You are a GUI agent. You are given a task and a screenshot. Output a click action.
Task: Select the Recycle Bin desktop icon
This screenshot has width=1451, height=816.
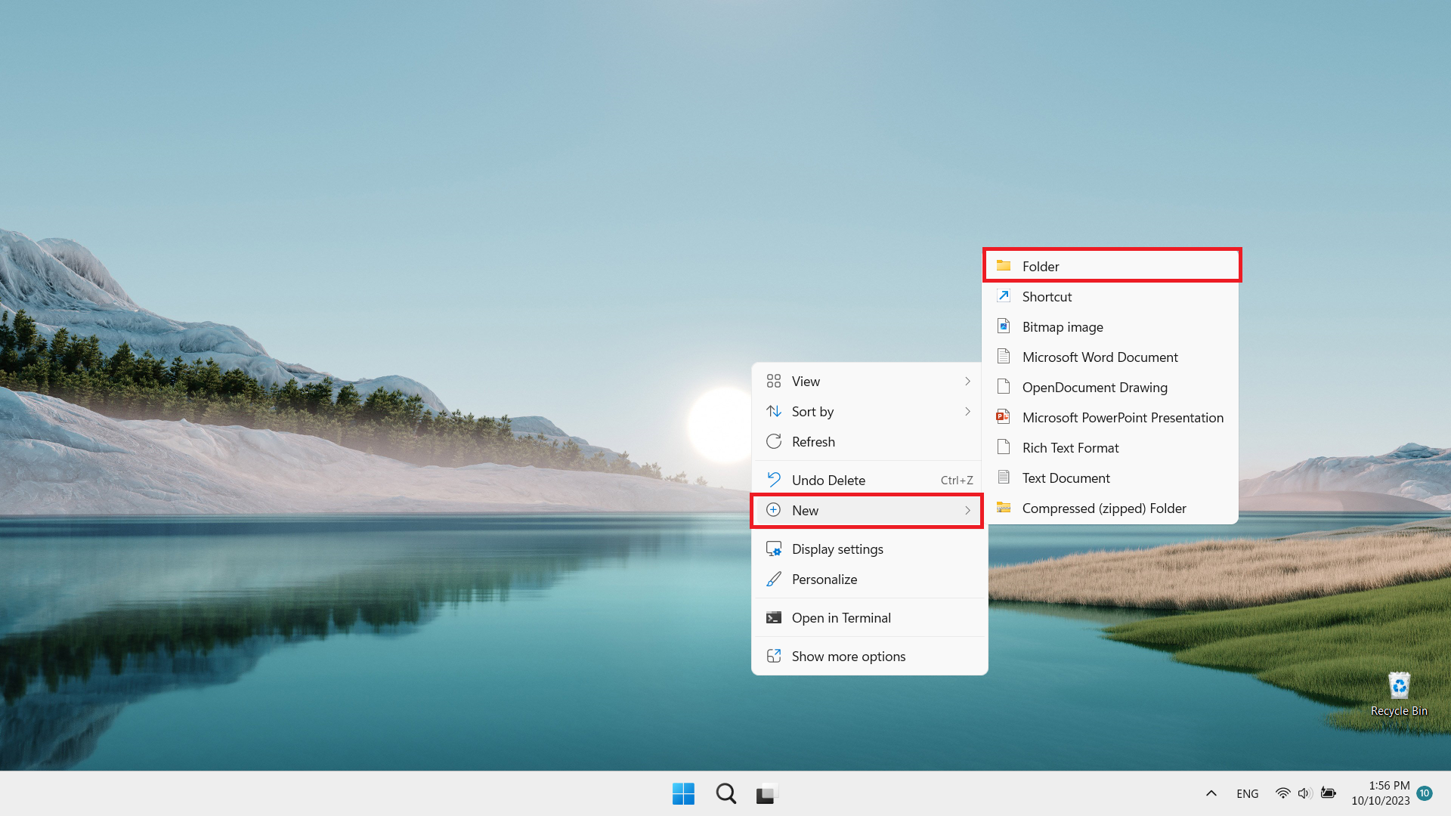[x=1399, y=694]
